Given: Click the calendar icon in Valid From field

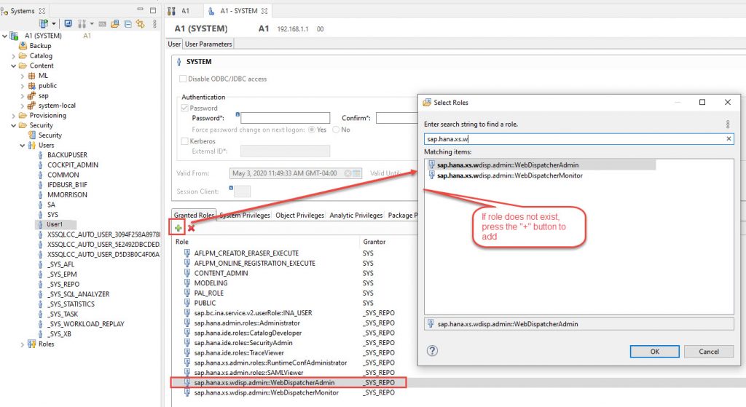Looking at the screenshot, I should pyautogui.click(x=357, y=173).
